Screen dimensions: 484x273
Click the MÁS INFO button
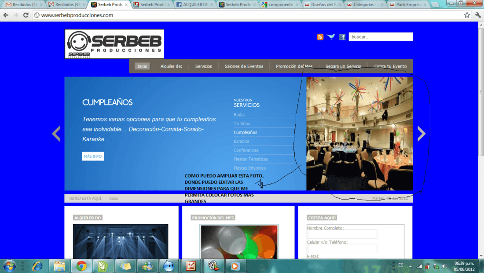pos(93,157)
